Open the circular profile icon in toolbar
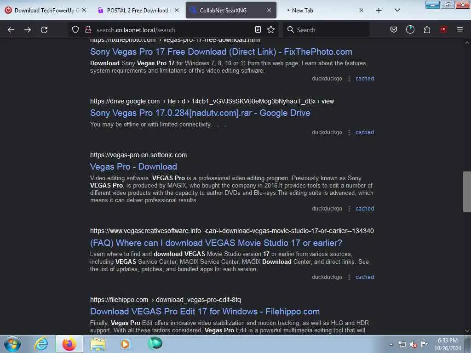The height and width of the screenshot is (353, 471). click(x=410, y=29)
